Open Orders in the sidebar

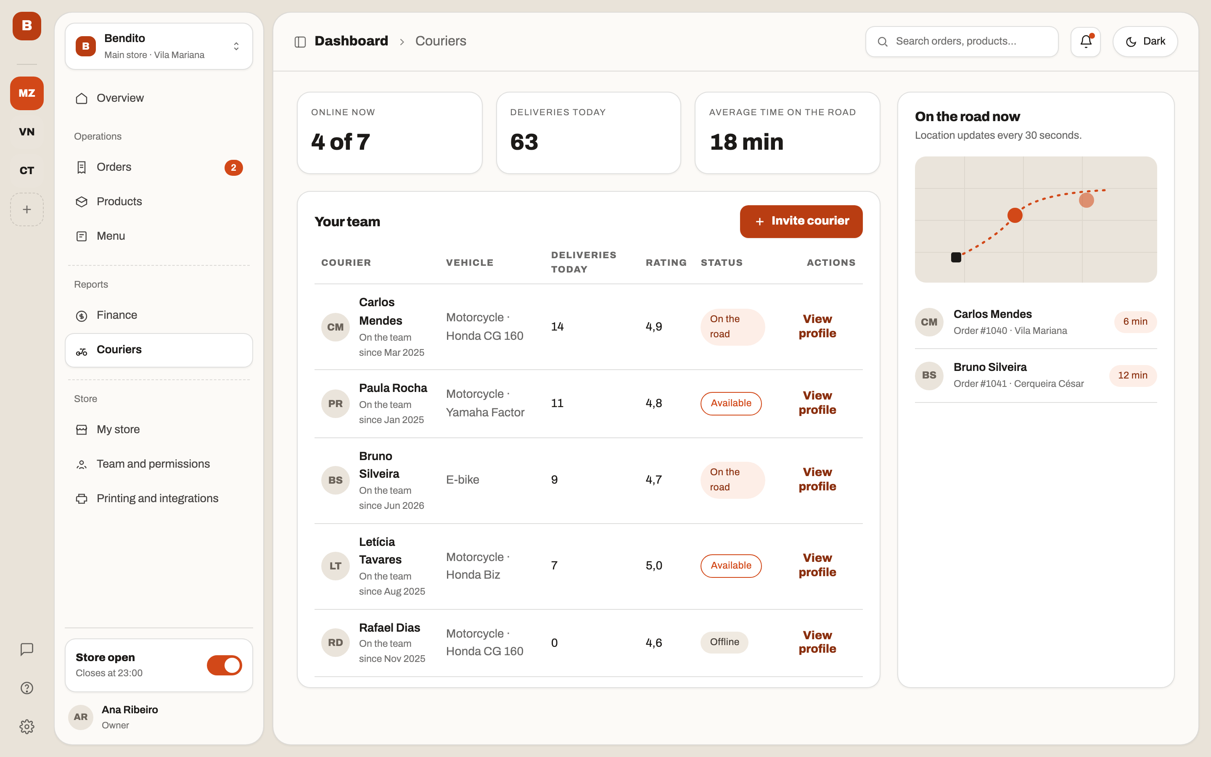pos(159,167)
